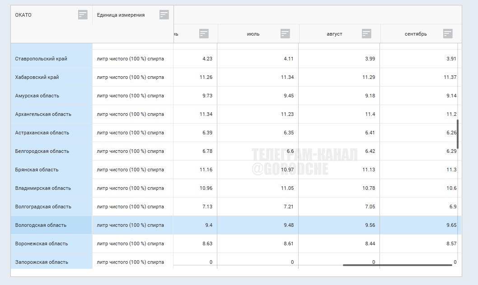478x285 pixels.
Task: Click filter icon in partially hidden June column
Action: coord(204,33)
